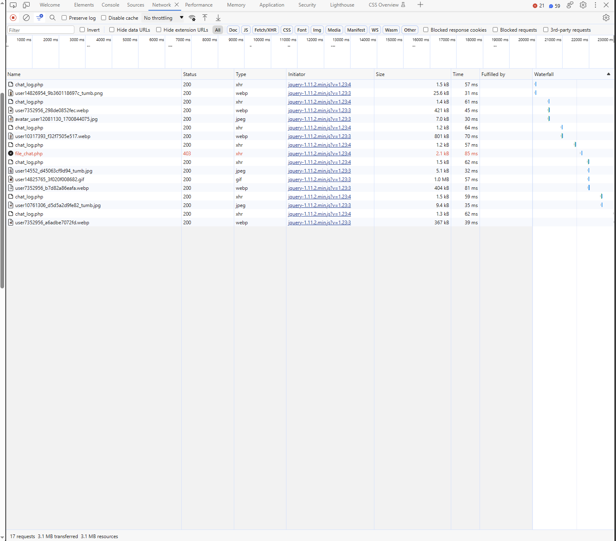Open Network panel settings gear

(606, 18)
